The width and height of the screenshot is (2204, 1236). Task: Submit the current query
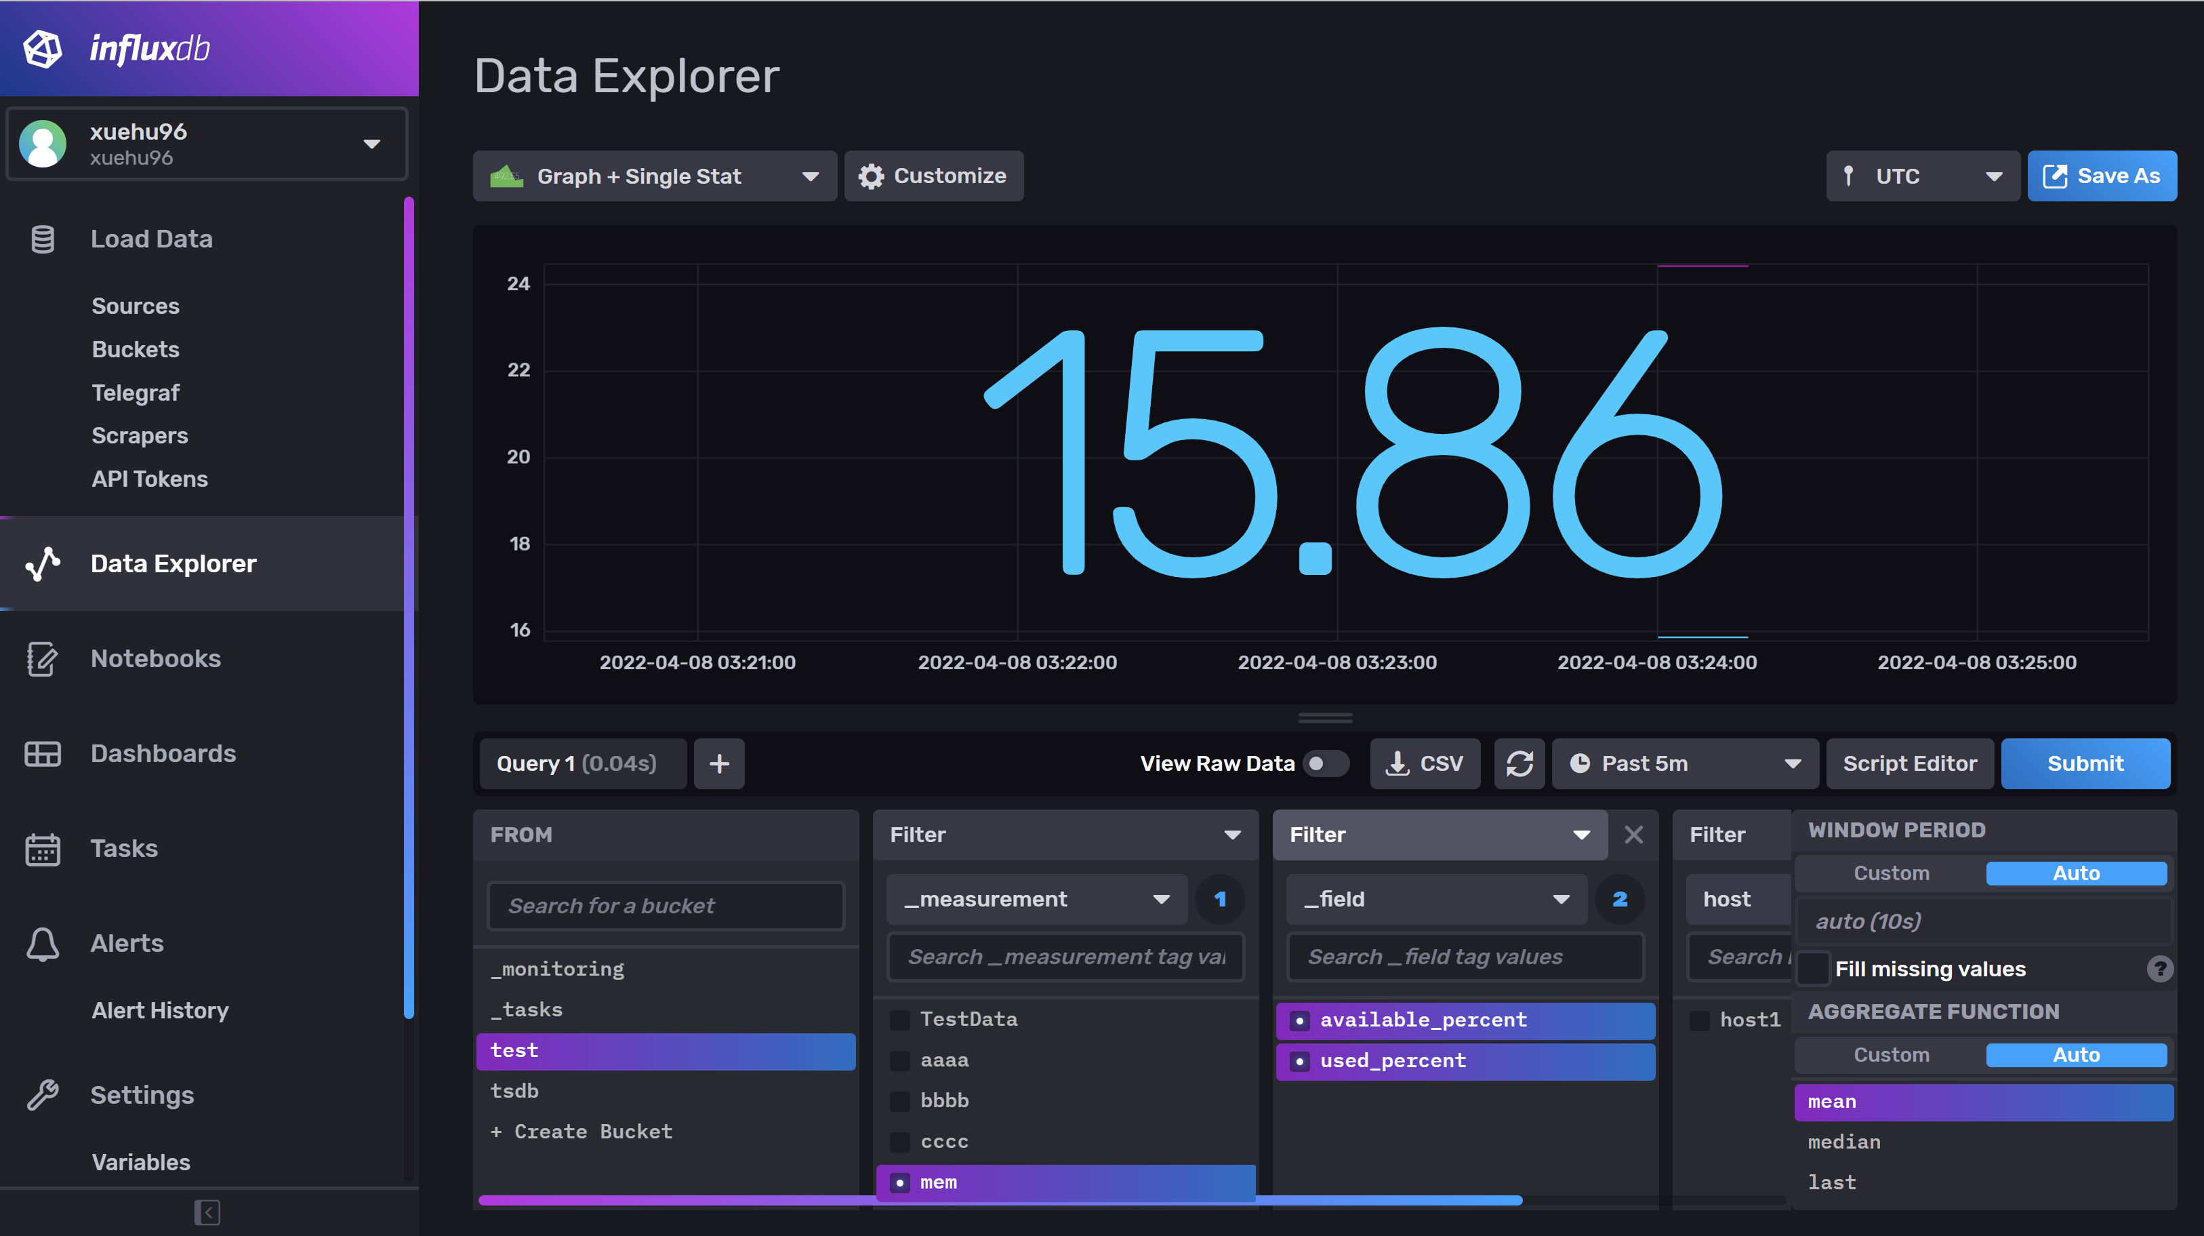coord(2086,763)
